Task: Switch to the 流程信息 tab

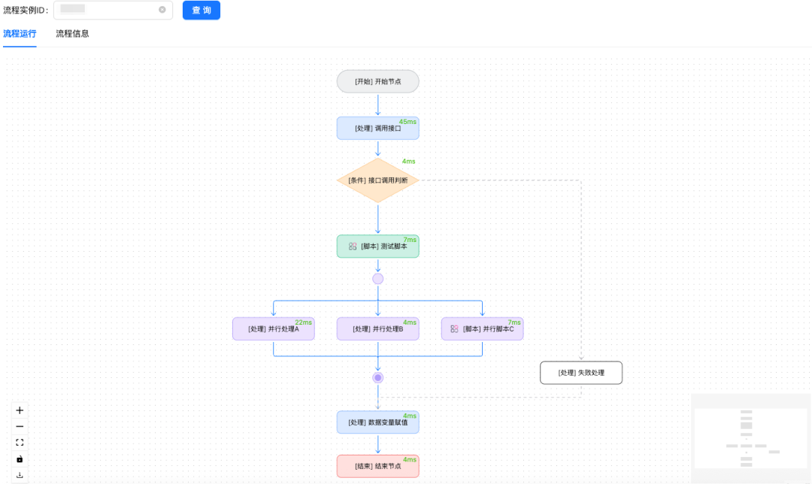Action: coord(72,34)
